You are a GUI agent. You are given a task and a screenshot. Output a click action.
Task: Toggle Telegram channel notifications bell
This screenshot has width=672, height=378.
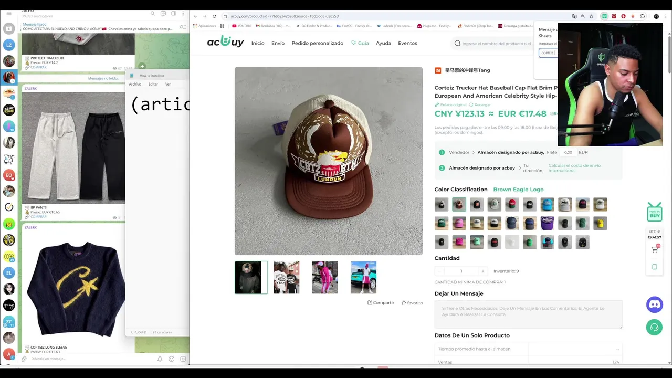coord(160,359)
